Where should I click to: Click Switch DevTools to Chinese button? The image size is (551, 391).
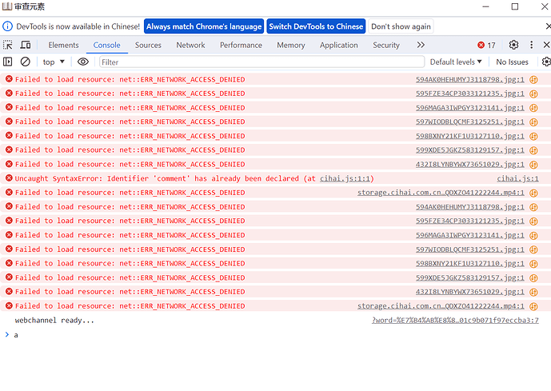[x=315, y=26]
